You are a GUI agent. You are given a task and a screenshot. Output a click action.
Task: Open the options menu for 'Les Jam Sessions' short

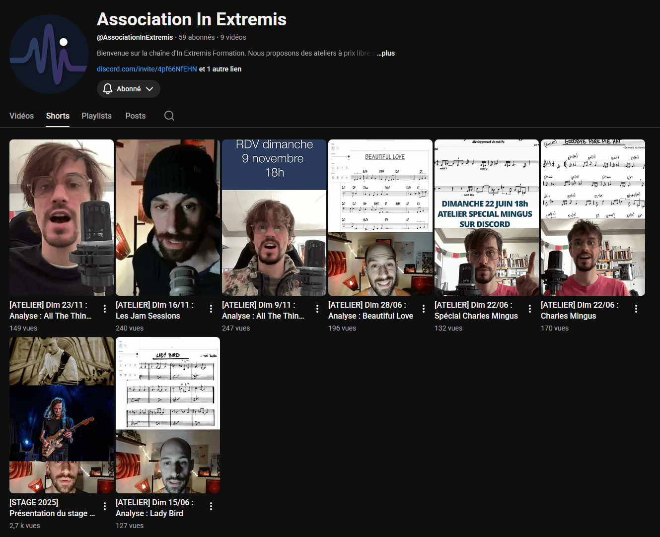pos(211,308)
